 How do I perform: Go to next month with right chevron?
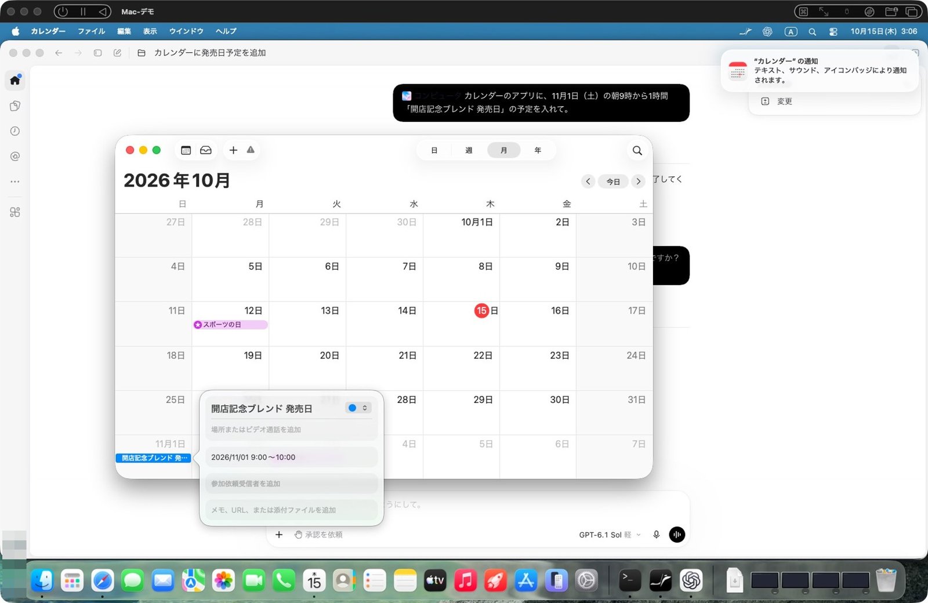[x=639, y=181]
